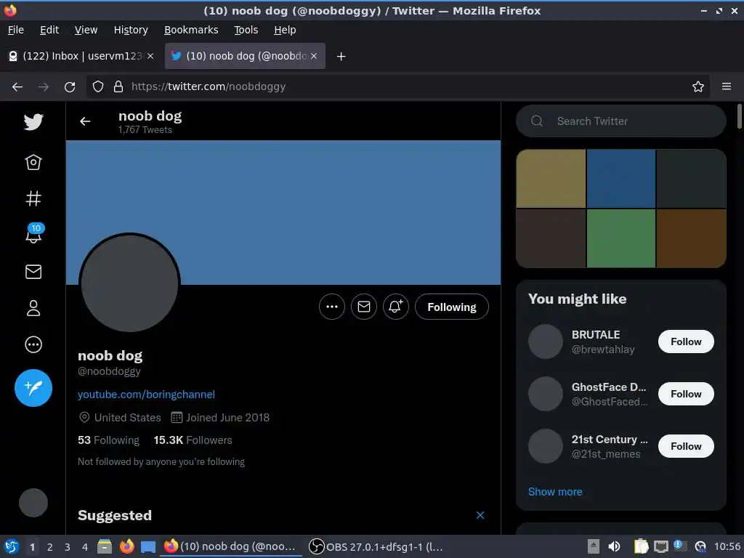
Task: Open the dark blue media thumbnail
Action: 621,179
